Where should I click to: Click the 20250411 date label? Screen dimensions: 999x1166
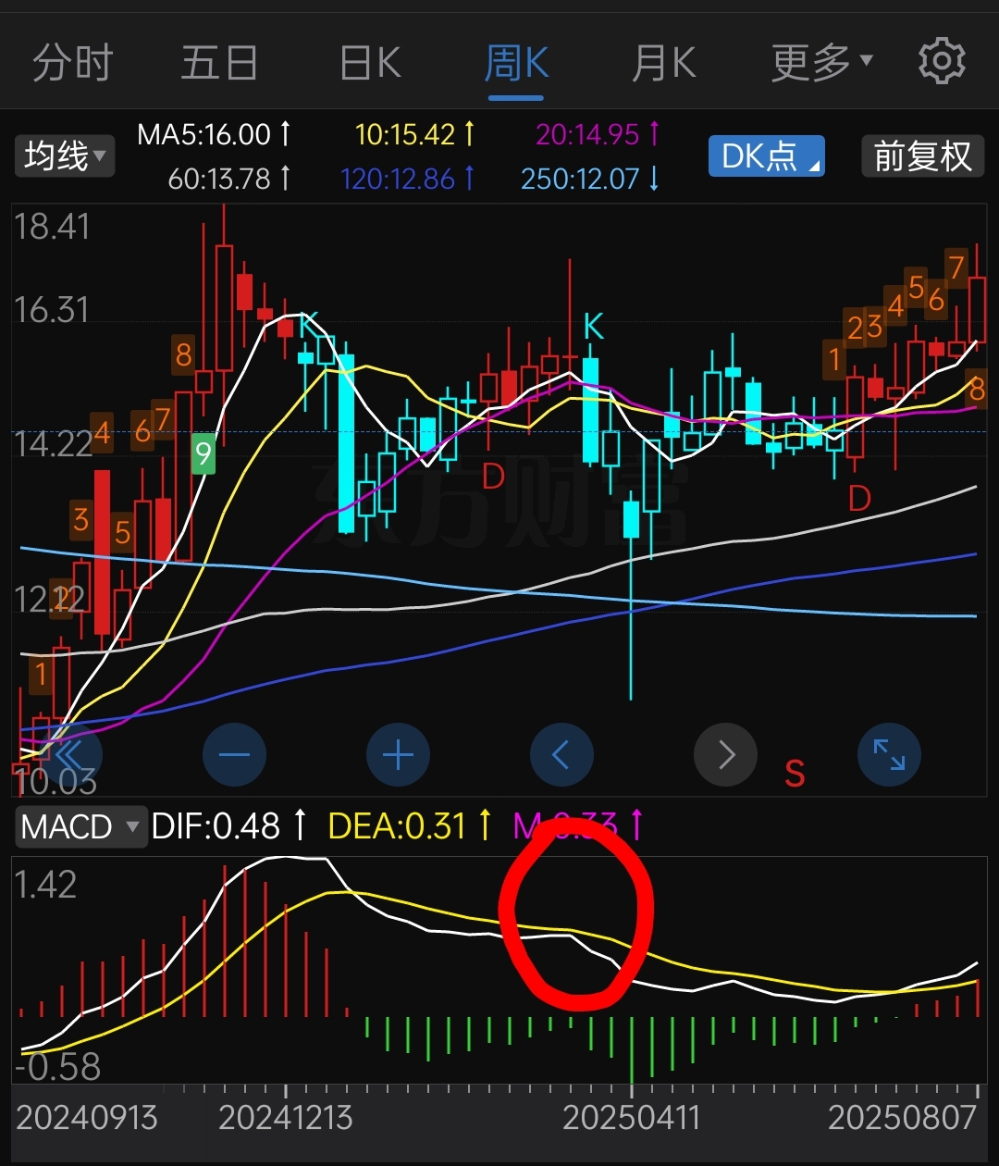632,1118
